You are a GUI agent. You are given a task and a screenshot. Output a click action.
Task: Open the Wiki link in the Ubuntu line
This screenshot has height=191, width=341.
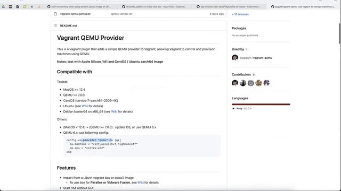(x=85, y=106)
